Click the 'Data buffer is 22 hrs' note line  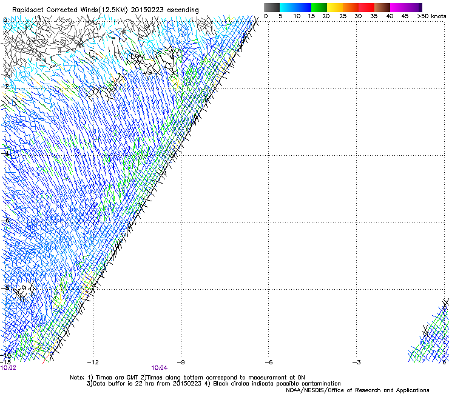coord(214,384)
